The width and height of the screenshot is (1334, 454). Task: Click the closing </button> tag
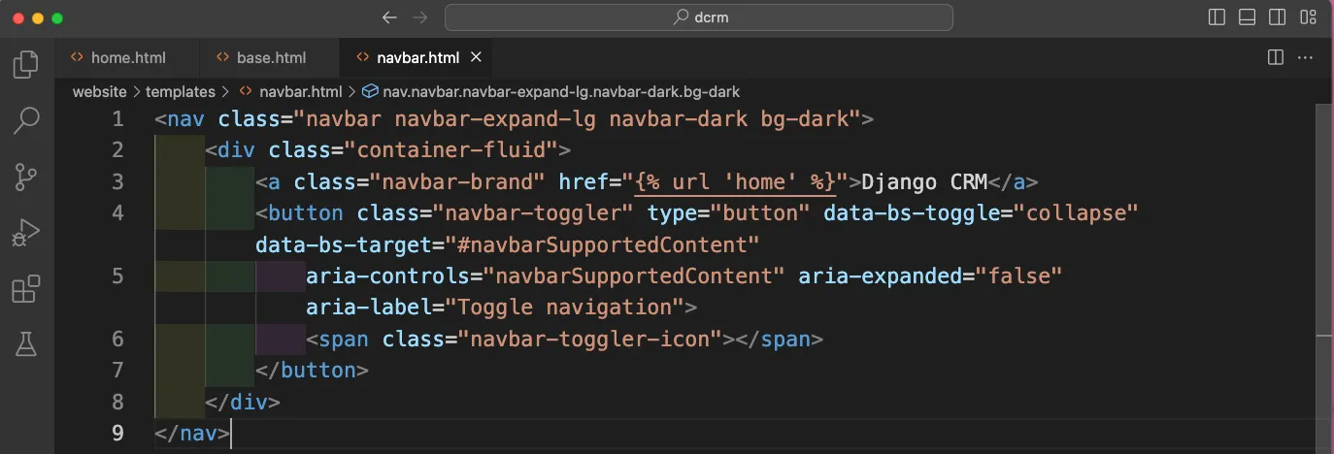click(x=312, y=370)
